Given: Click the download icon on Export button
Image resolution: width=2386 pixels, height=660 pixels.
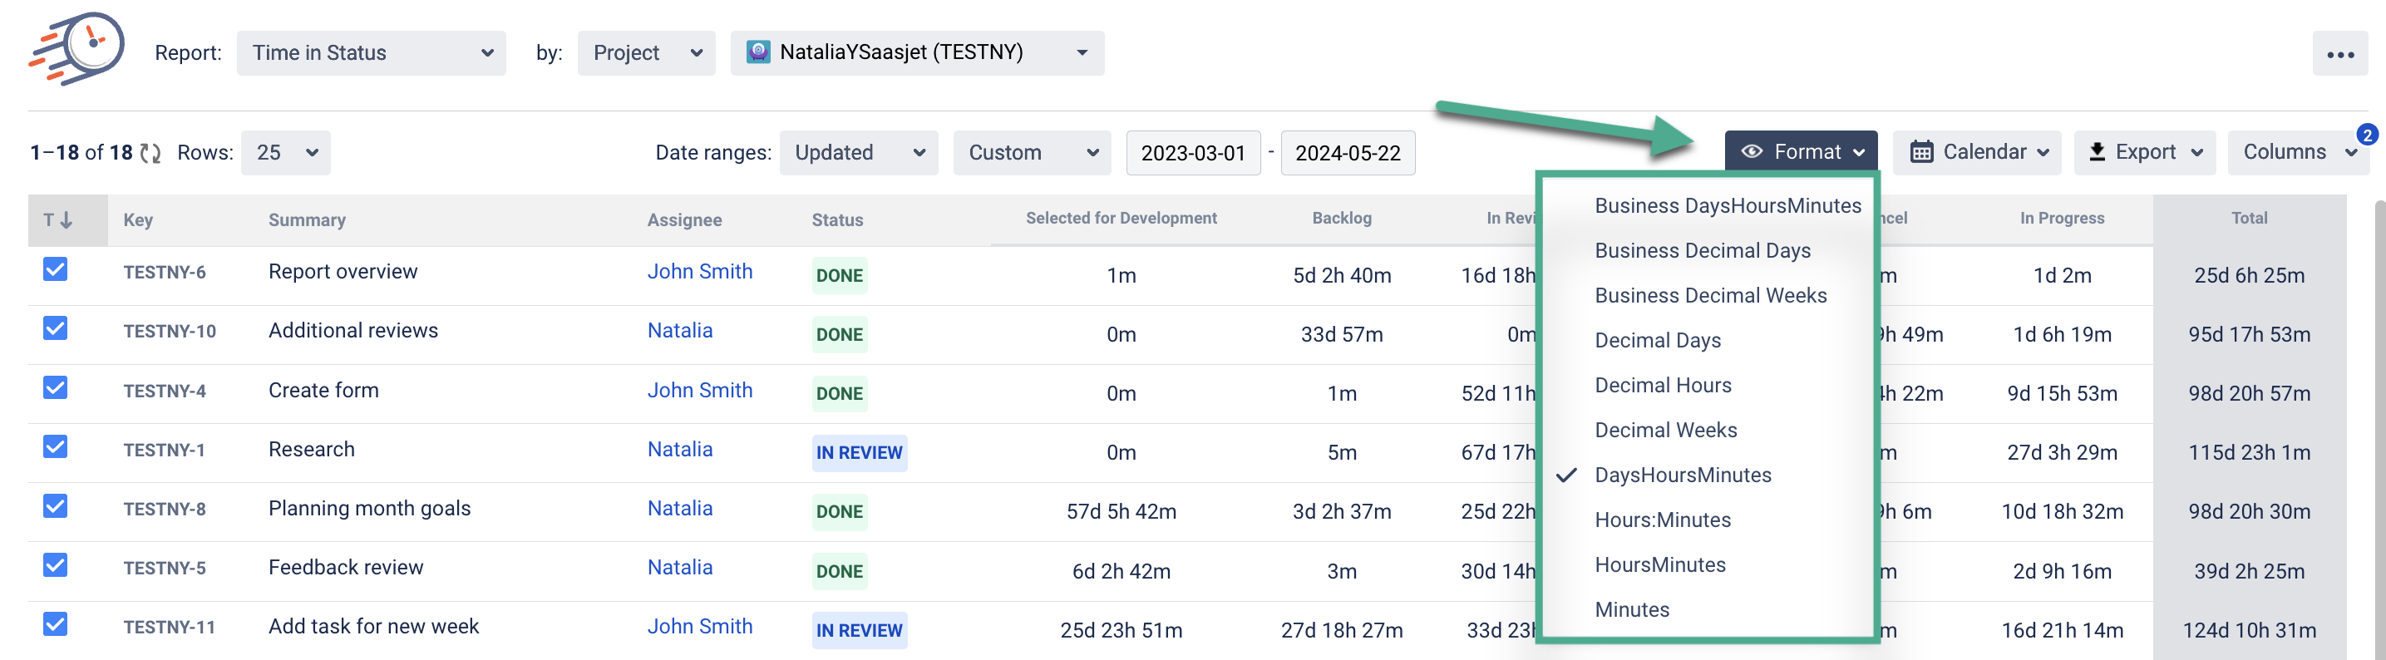Looking at the screenshot, I should pyautogui.click(x=2097, y=152).
